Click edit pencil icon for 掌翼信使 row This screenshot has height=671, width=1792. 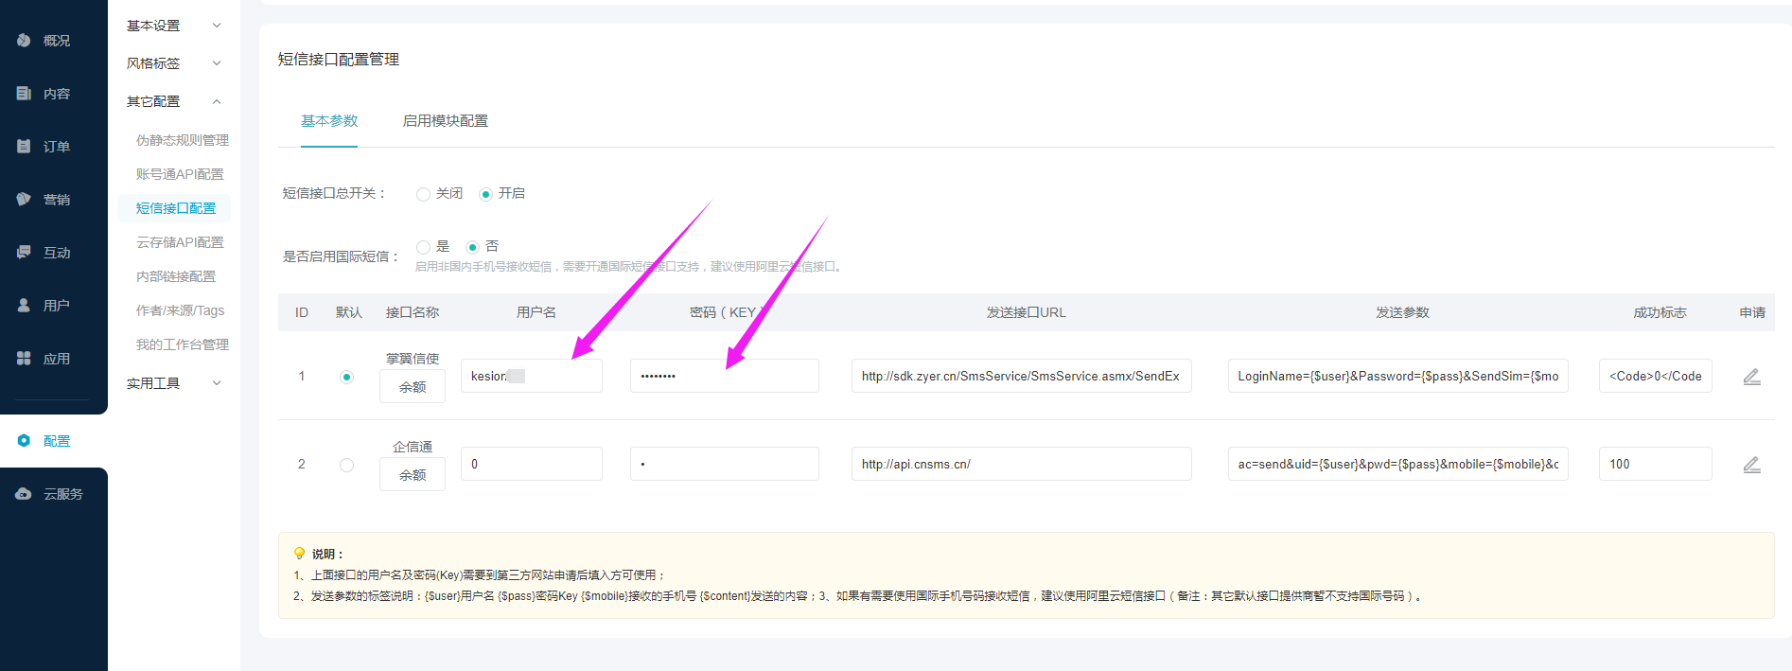[1751, 377]
